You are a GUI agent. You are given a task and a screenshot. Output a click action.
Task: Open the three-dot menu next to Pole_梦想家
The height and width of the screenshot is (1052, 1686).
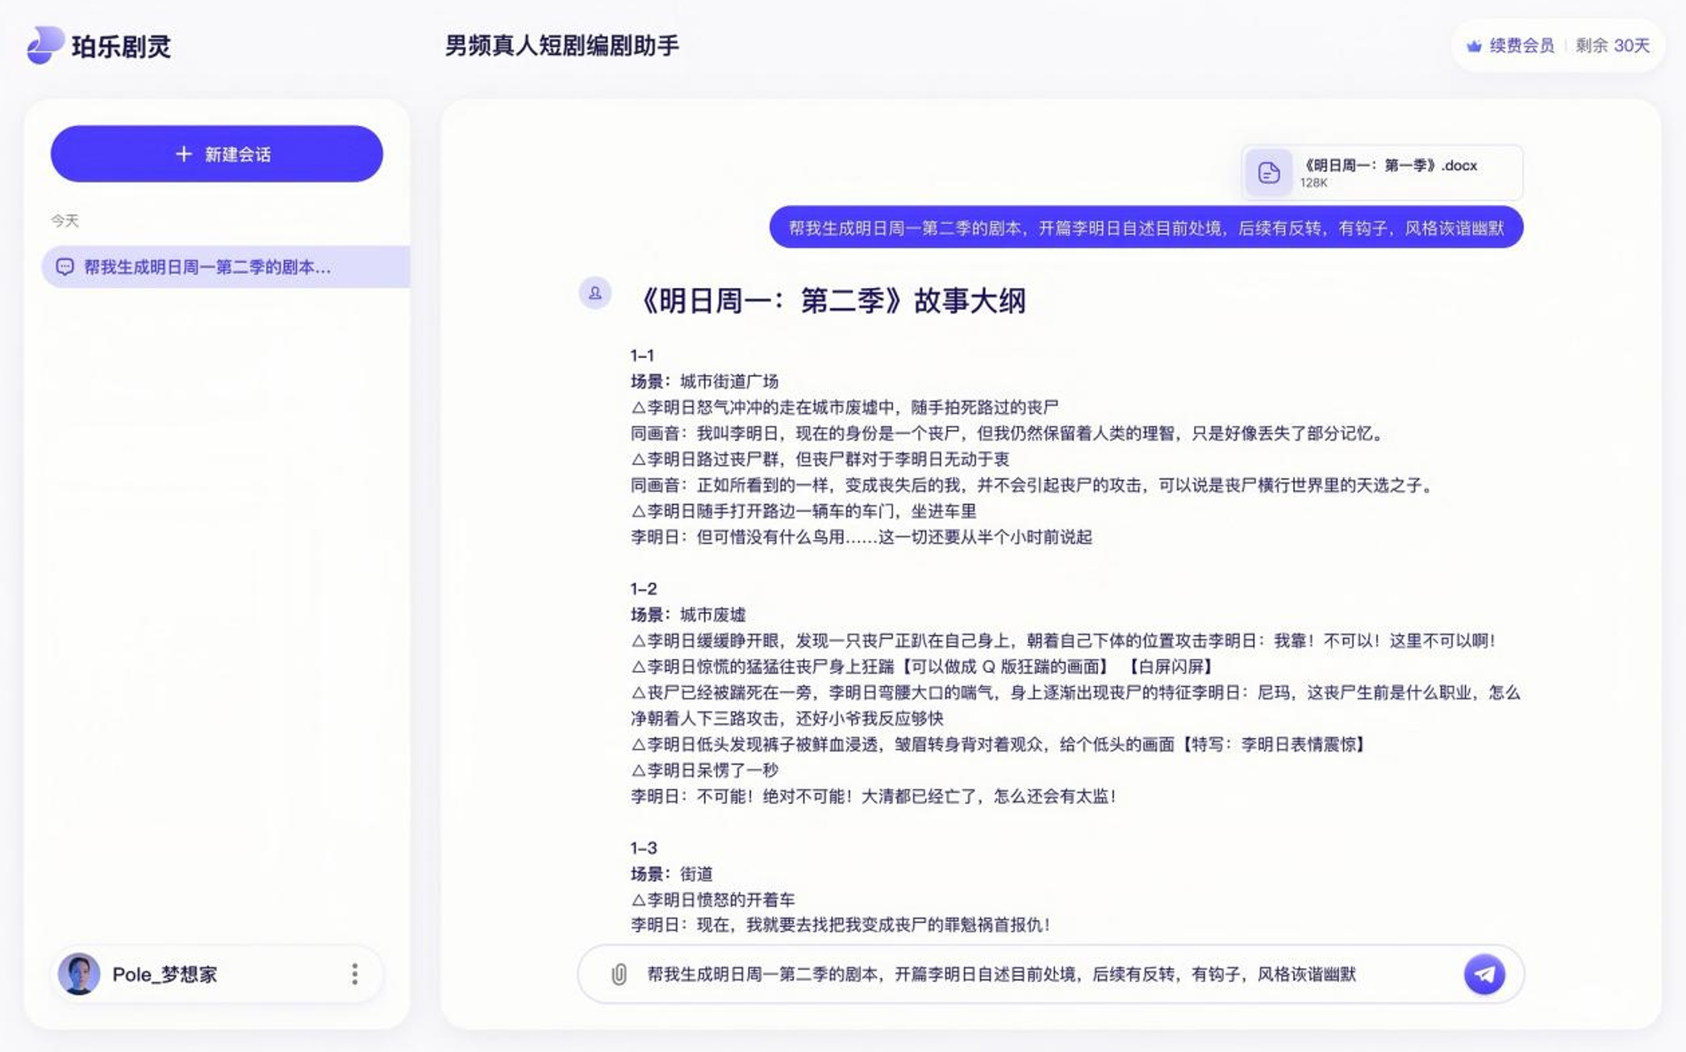pos(355,975)
